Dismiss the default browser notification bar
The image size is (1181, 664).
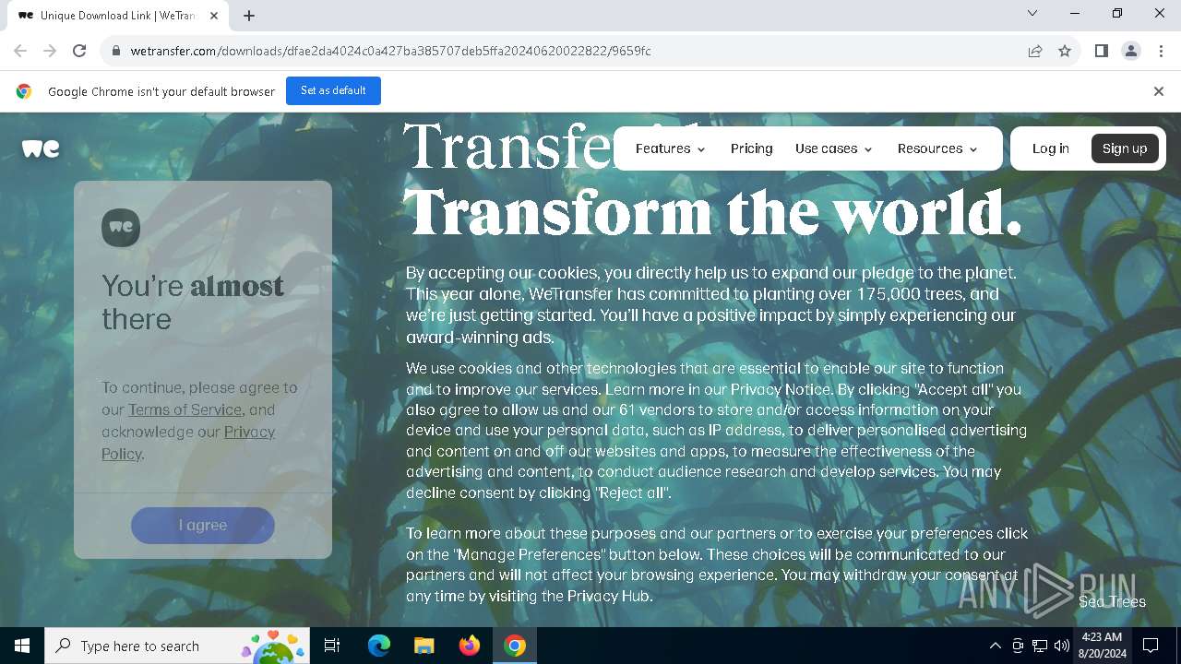1159,91
